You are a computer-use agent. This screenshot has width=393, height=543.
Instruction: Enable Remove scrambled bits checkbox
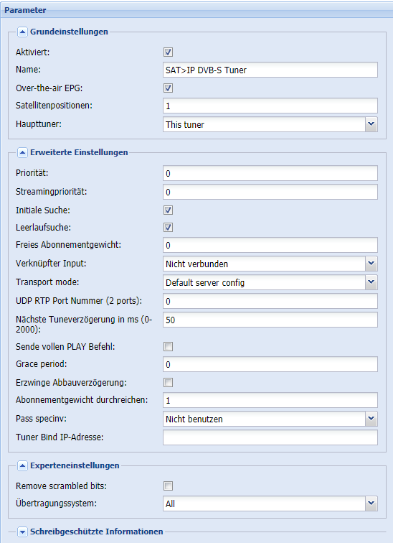(x=168, y=486)
